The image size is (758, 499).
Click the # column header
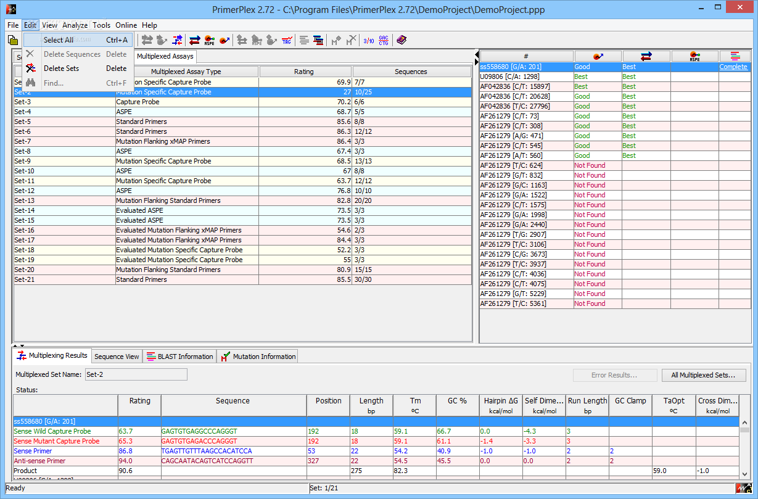click(x=526, y=57)
